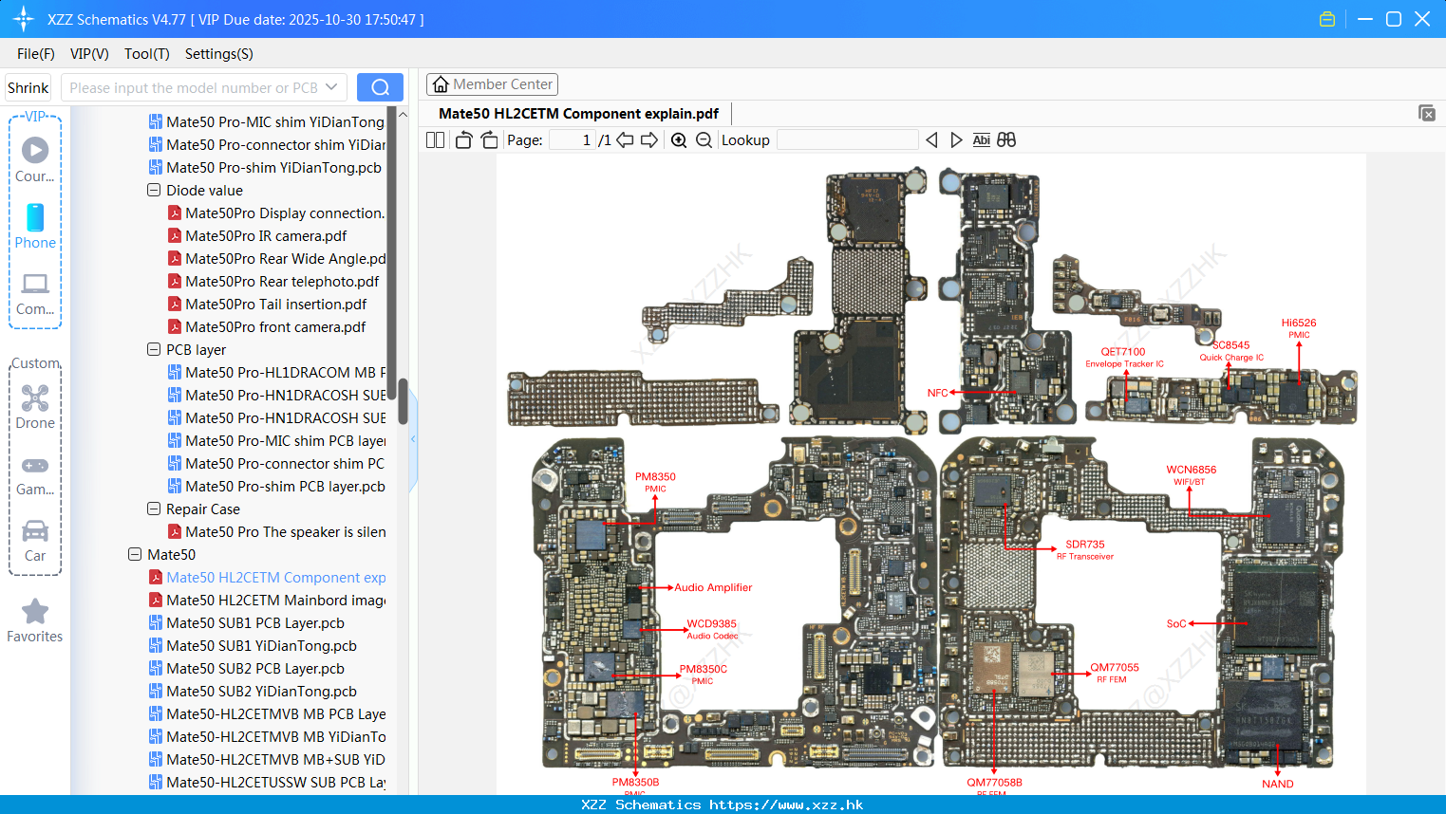Zoom out of the PDF
The height and width of the screenshot is (814, 1446).
704,140
